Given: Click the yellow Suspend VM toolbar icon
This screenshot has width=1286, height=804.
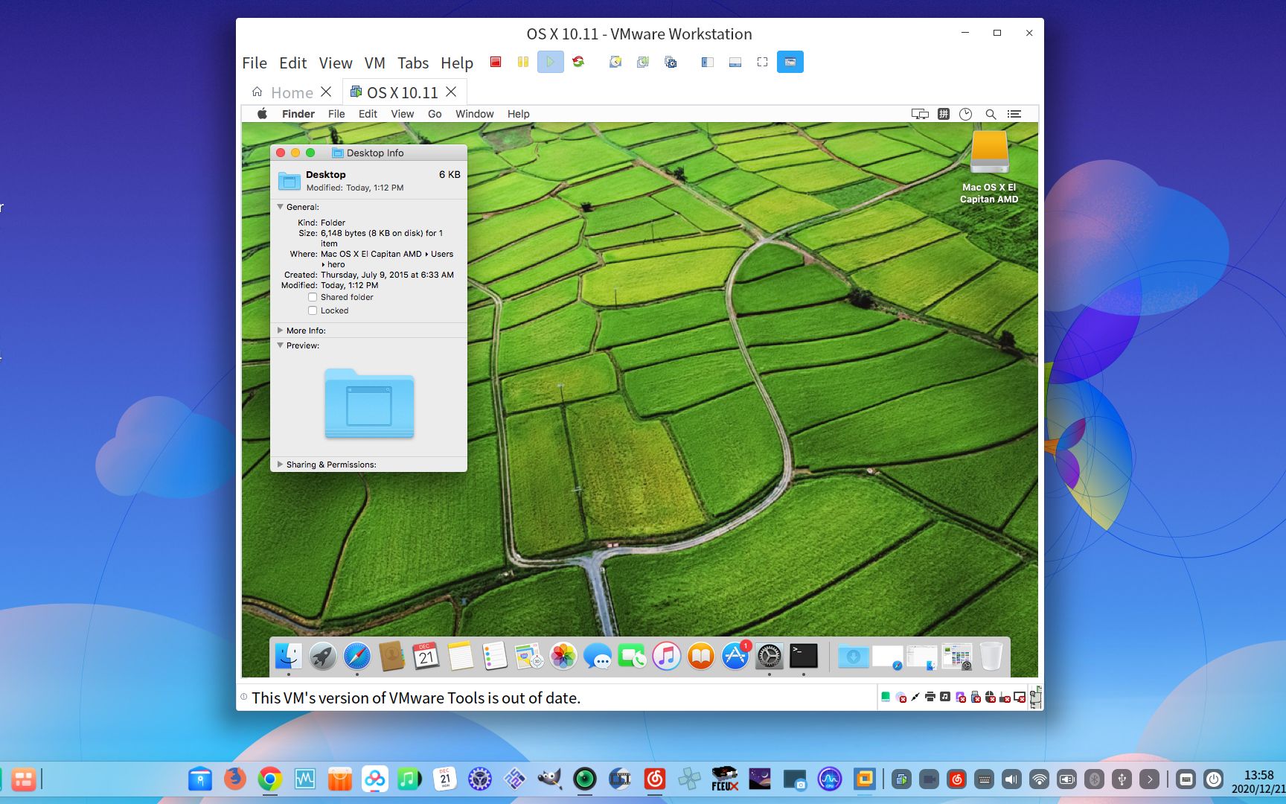Looking at the screenshot, I should coord(523,62).
